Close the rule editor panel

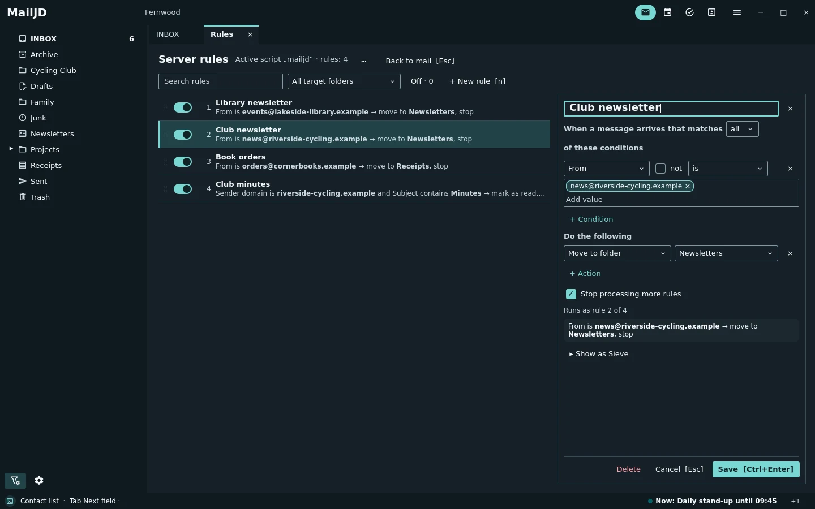[791, 109]
